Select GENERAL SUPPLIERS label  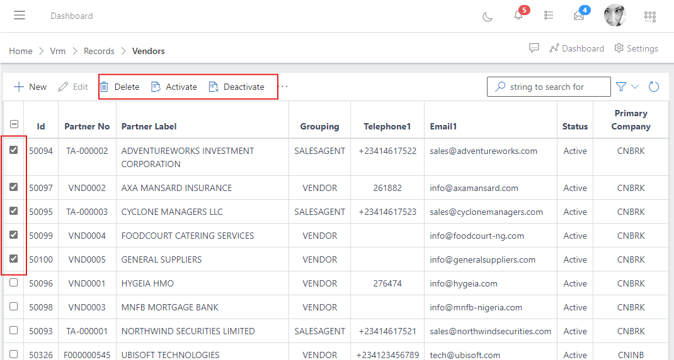pos(161,259)
